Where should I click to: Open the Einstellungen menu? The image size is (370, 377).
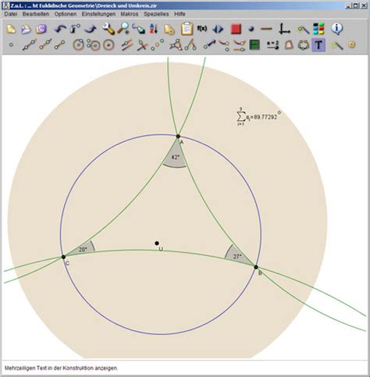98,14
